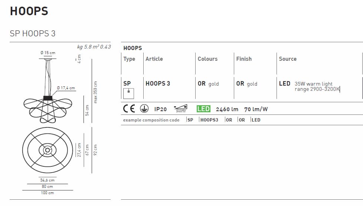Click the Type column header
This screenshot has width=363, height=206.
click(129, 59)
